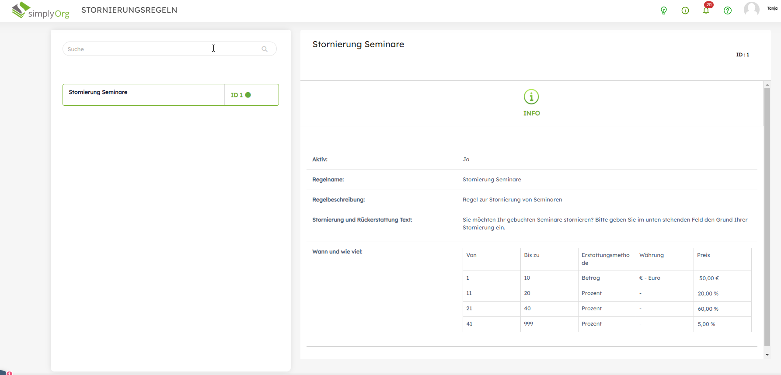Open the help question mark icon

coord(728,10)
